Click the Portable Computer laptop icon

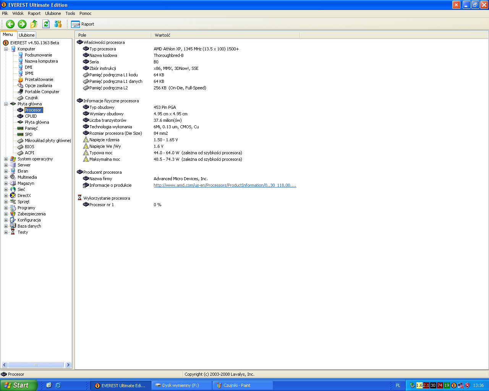coord(21,92)
